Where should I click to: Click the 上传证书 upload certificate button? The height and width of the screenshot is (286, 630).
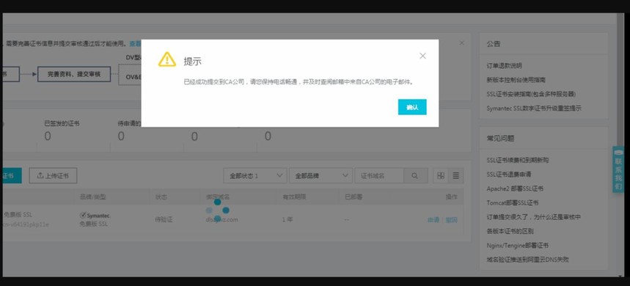pos(53,175)
